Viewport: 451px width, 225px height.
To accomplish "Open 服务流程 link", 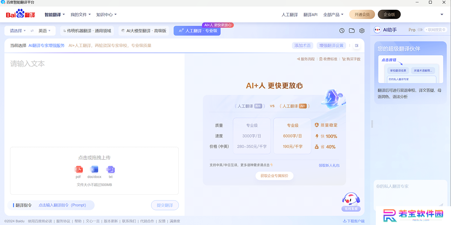I will 306,59.
